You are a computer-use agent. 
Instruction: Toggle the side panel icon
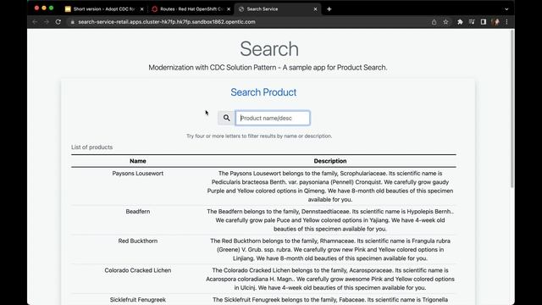coord(484,22)
